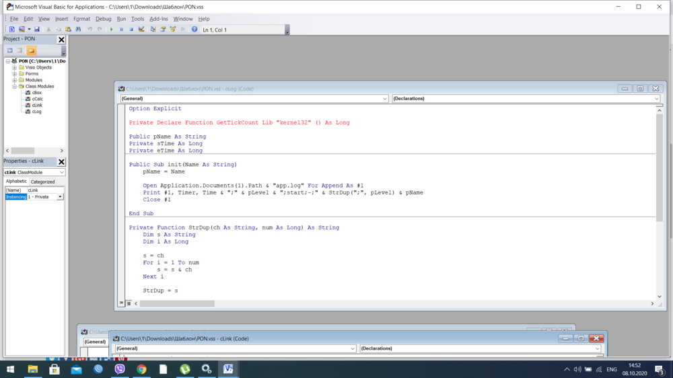The image size is (673, 378).
Task: Toggle Folders button in Project panel
Action: tap(31, 50)
